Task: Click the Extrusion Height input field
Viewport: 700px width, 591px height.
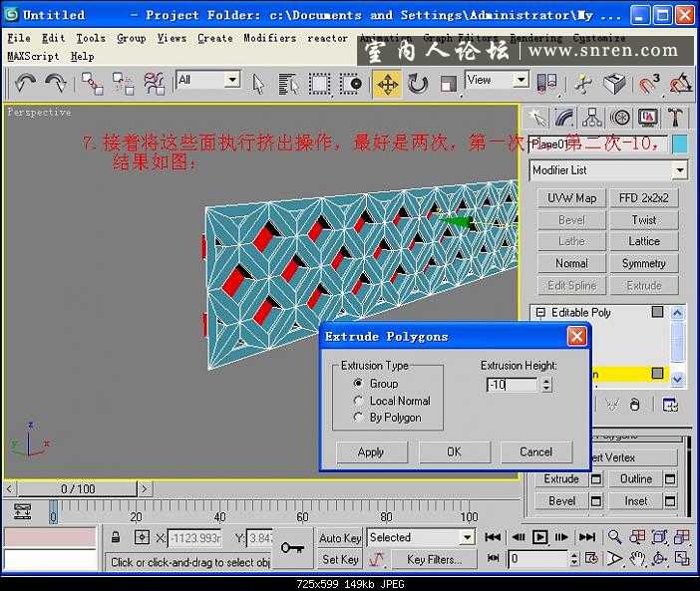Action: click(513, 385)
